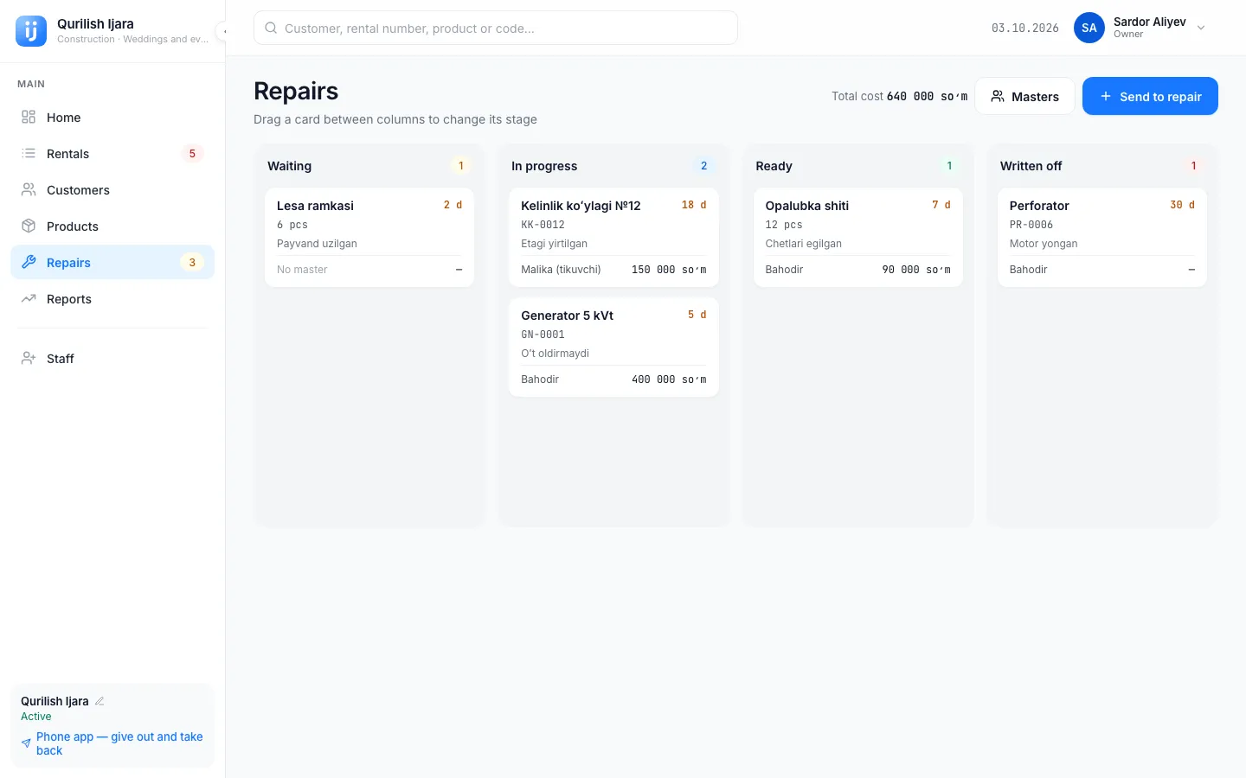Click the edit pencil beside Qurilish Ijara
Viewport: 1246px width, 778px height.
100,701
